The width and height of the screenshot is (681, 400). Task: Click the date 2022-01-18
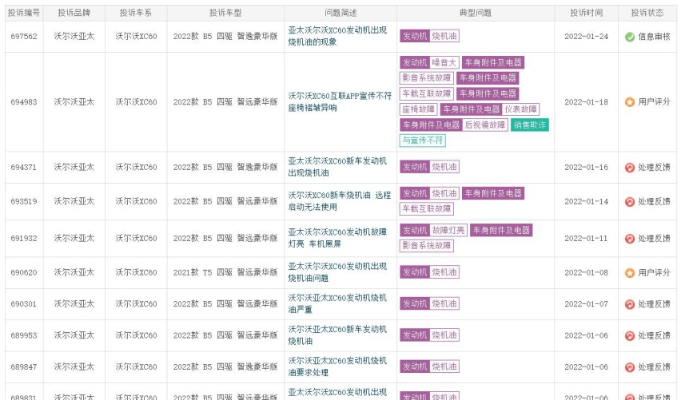587,102
